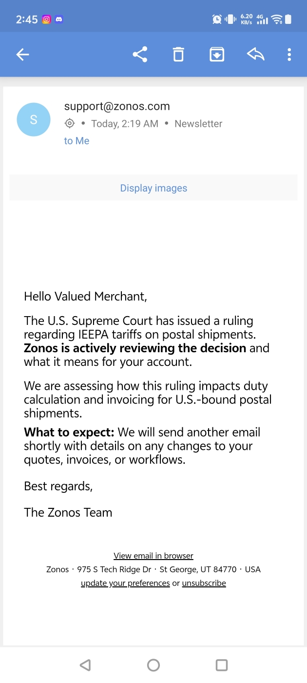Delete email with trash icon
Viewport: 307px width, 683px height.
178,55
